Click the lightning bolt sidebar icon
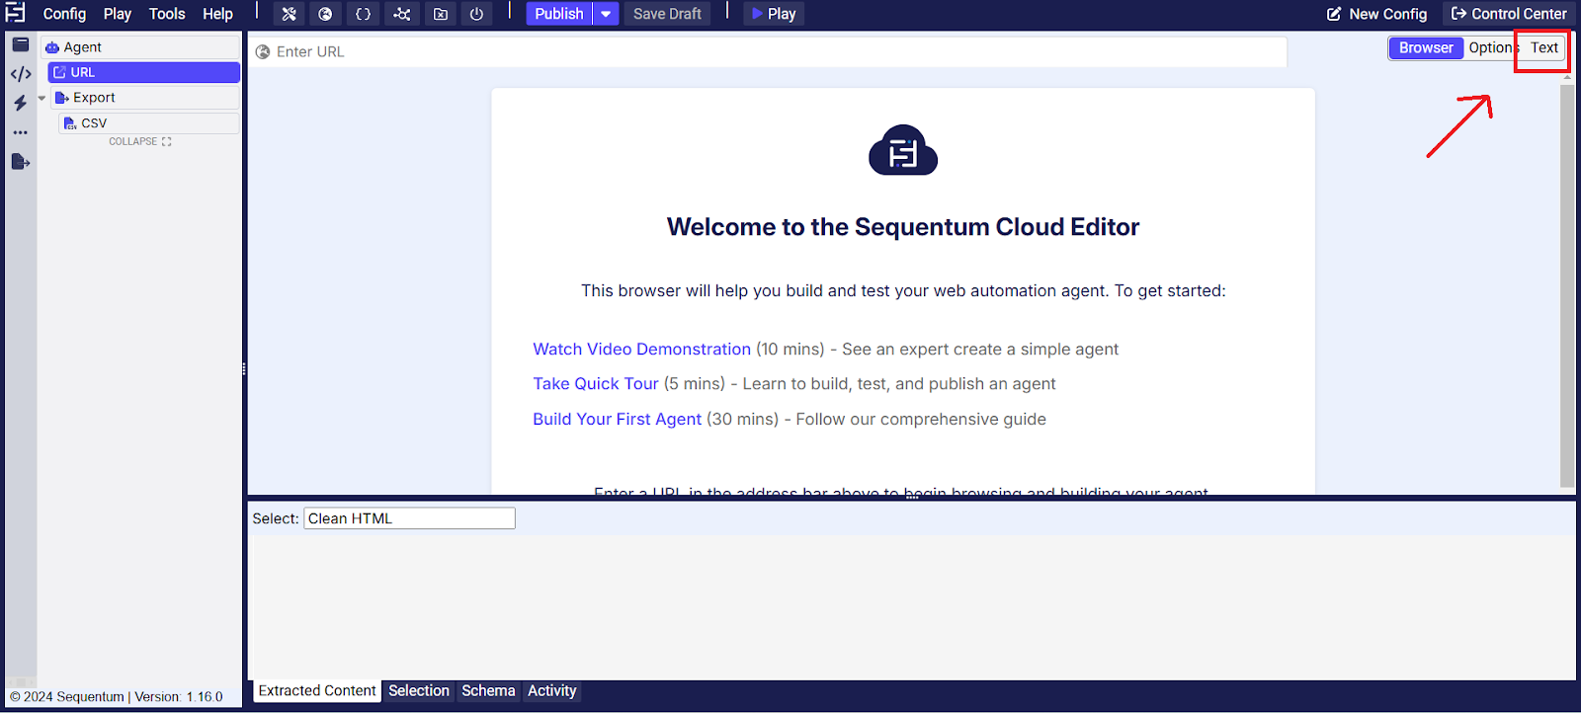Screen dimensions: 1581x713 click(x=21, y=103)
